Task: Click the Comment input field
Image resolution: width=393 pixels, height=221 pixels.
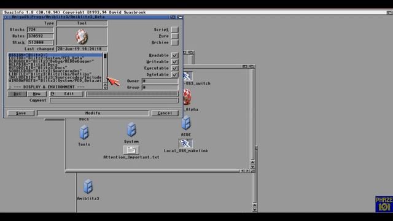Action: tap(114, 101)
